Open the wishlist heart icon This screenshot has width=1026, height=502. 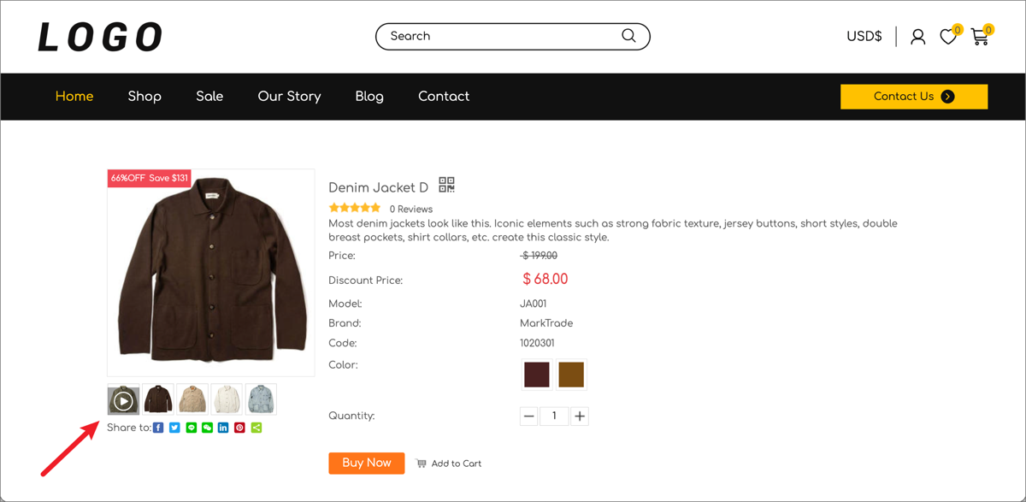pyautogui.click(x=947, y=37)
